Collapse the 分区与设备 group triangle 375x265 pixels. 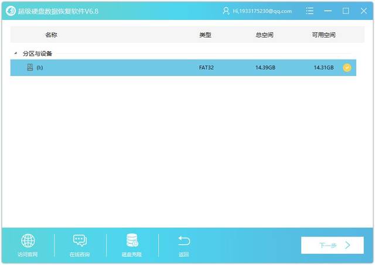click(16, 53)
